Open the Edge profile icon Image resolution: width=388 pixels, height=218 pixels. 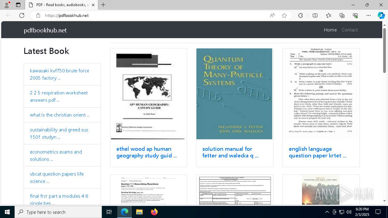click(x=7, y=5)
